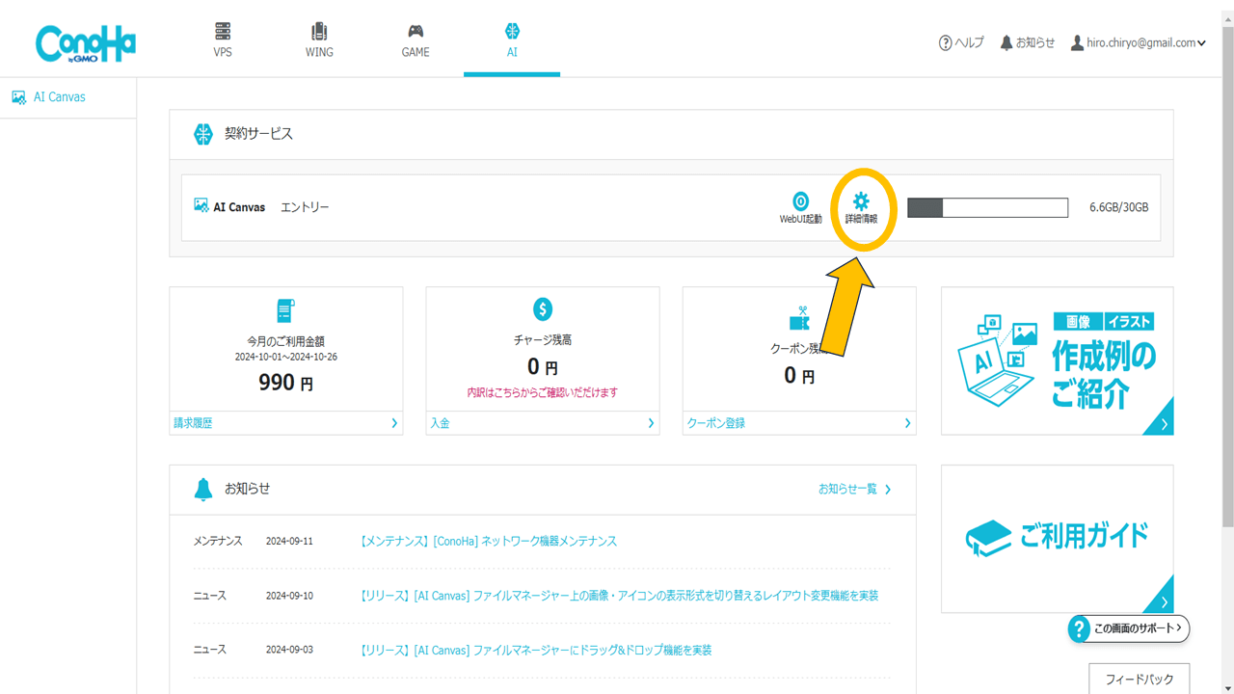Open the VPS service tab
Viewport: 1234px width, 694px height.
tap(223, 40)
